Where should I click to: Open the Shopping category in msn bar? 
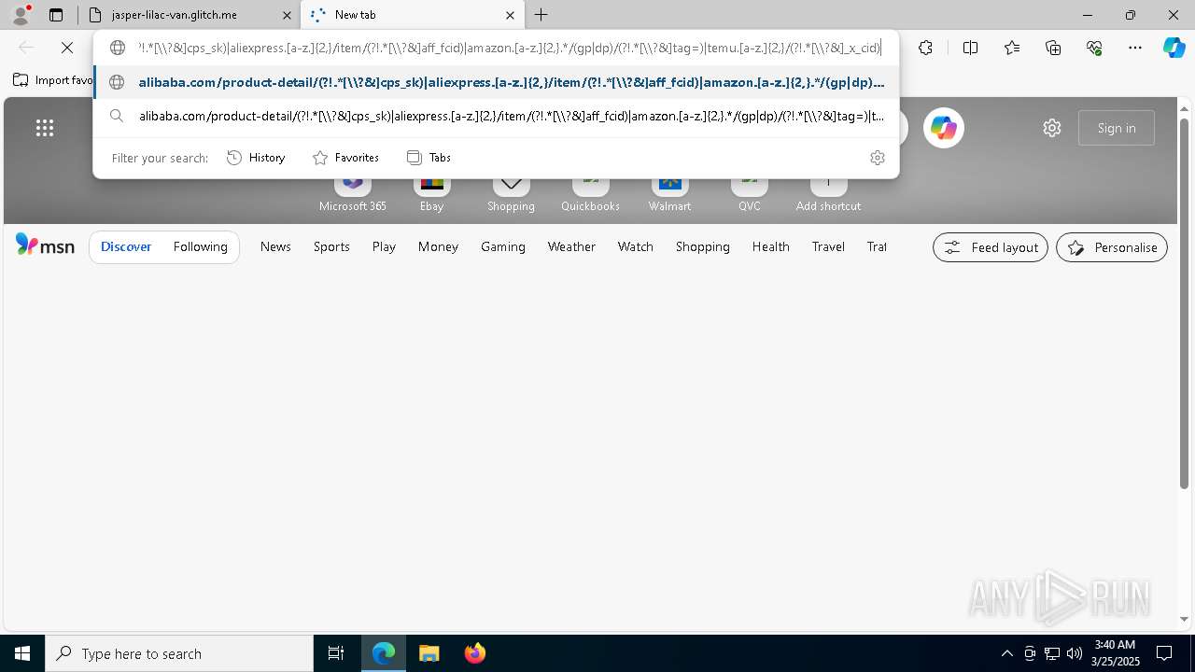coord(702,246)
